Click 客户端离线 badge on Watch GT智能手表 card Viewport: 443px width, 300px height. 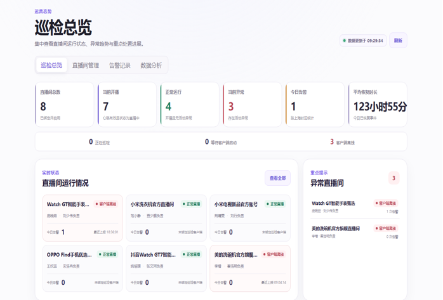pos(106,204)
